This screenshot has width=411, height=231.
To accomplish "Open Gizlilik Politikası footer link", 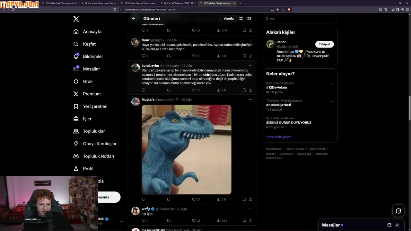I will coord(295,149).
